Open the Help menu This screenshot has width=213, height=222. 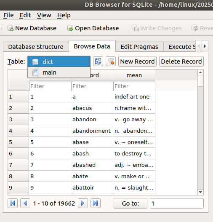coord(64,15)
